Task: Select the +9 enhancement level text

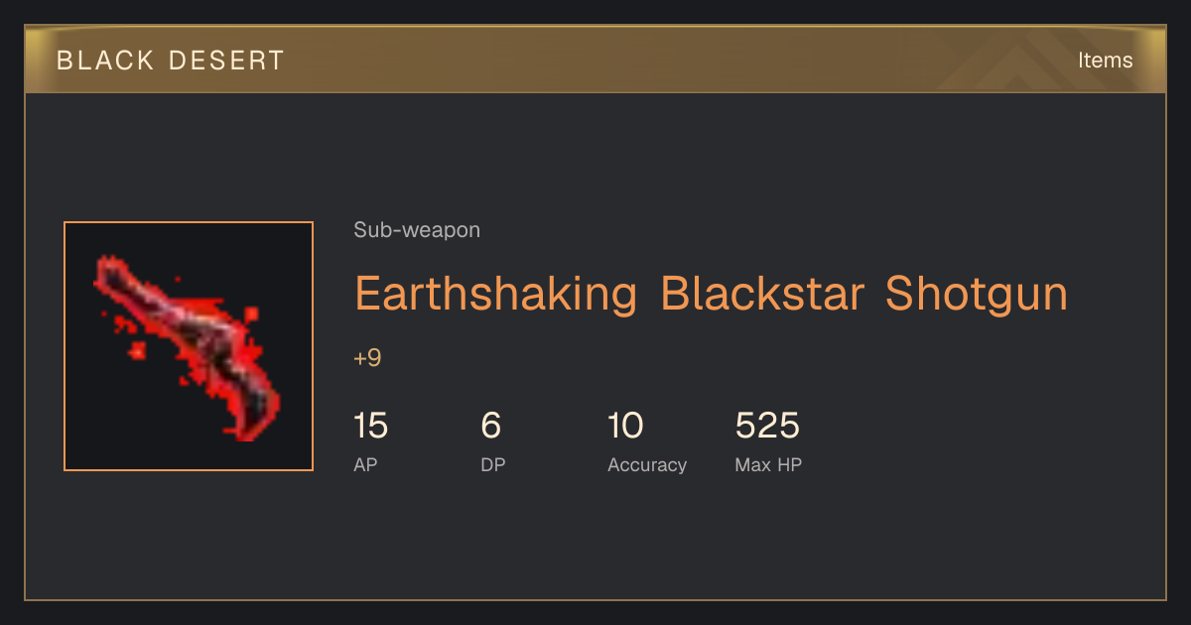Action: (x=367, y=358)
